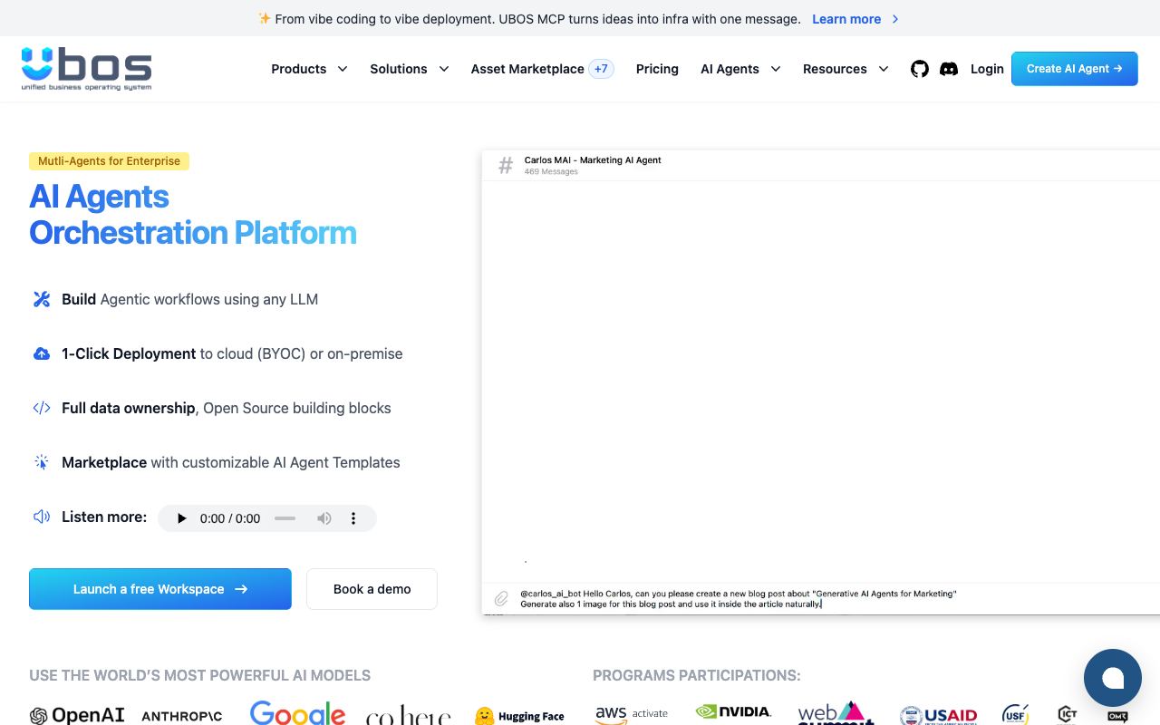Click the NVIDIA logo
1160x725 pixels.
point(733,711)
